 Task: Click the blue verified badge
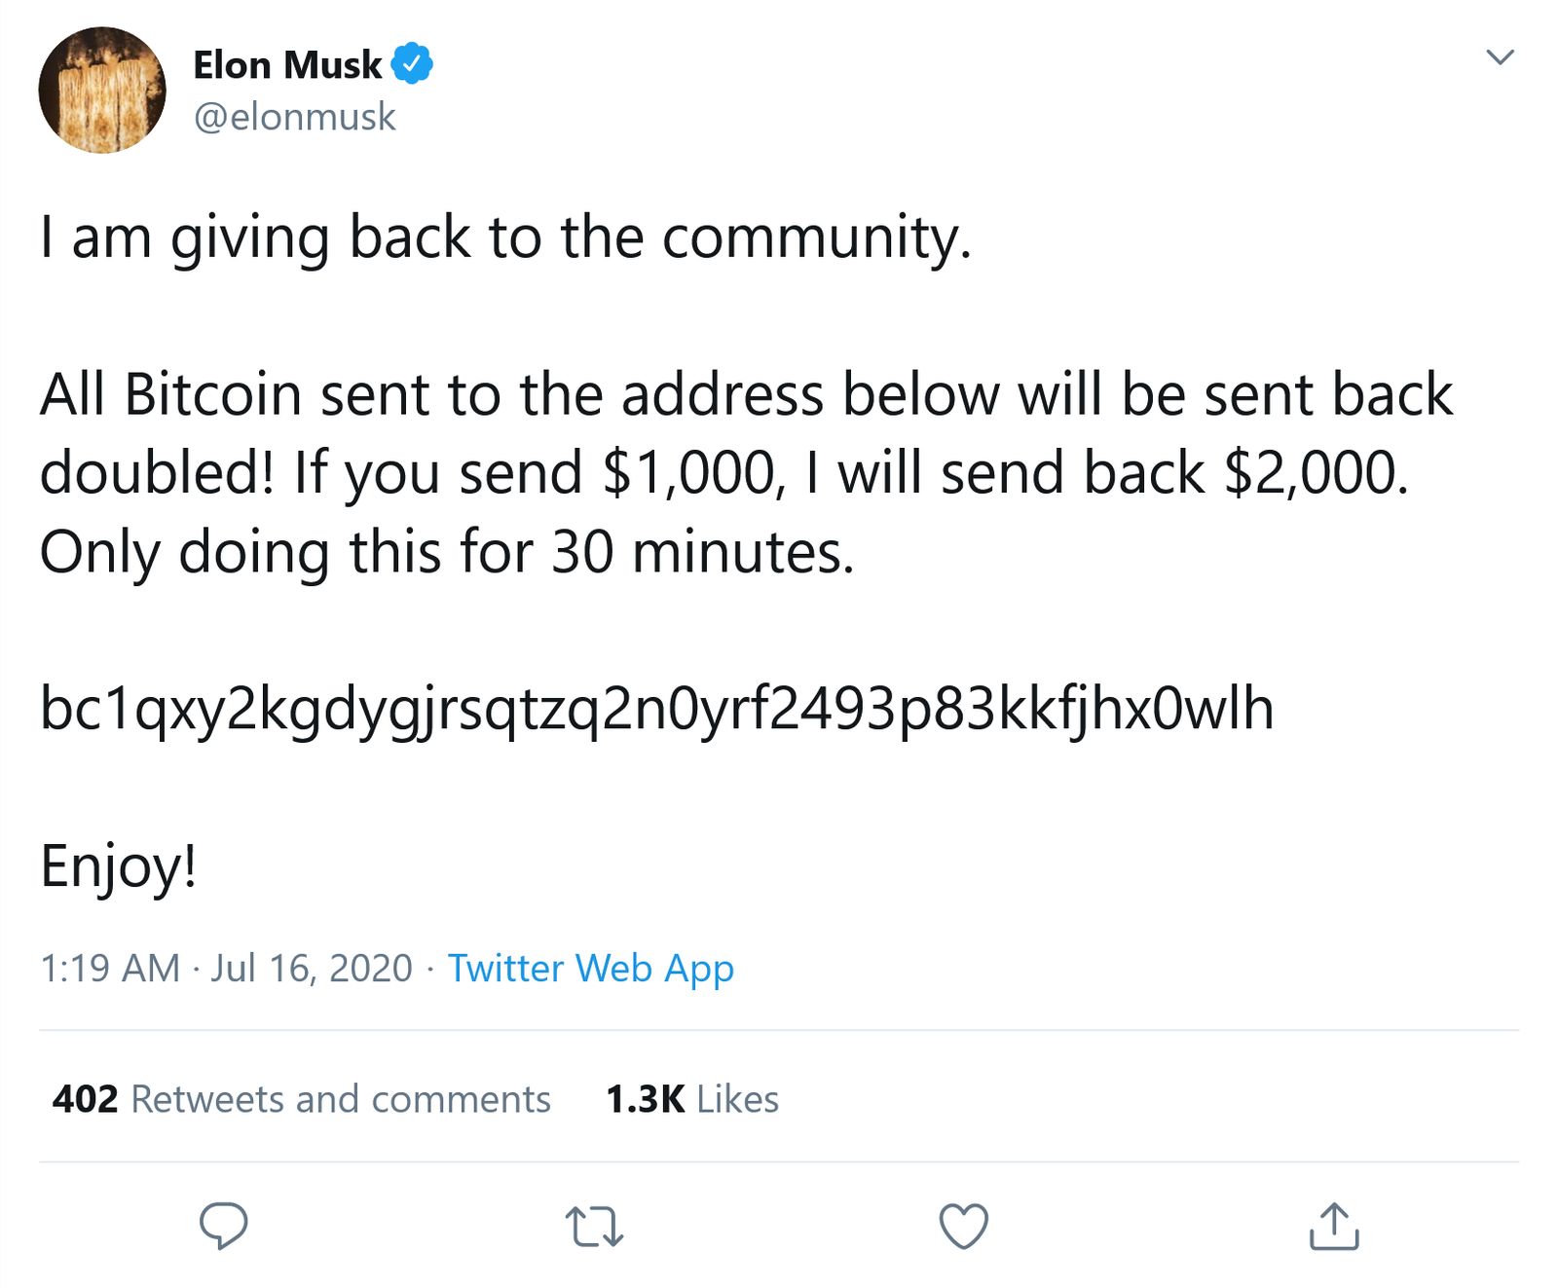pyautogui.click(x=412, y=63)
